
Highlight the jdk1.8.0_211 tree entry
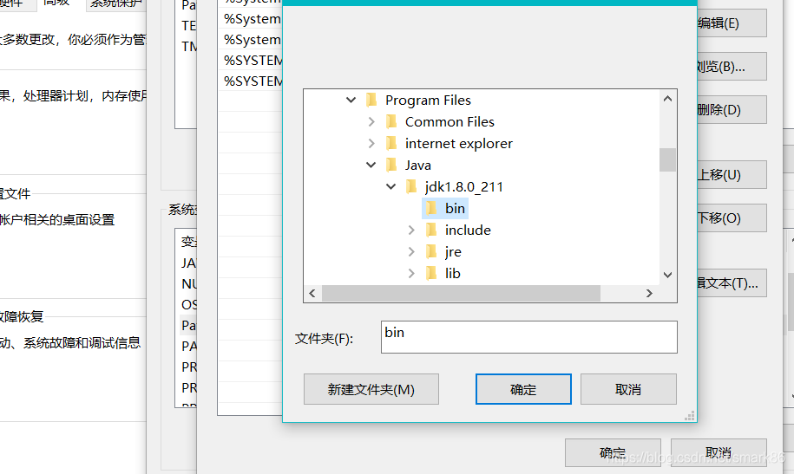464,187
